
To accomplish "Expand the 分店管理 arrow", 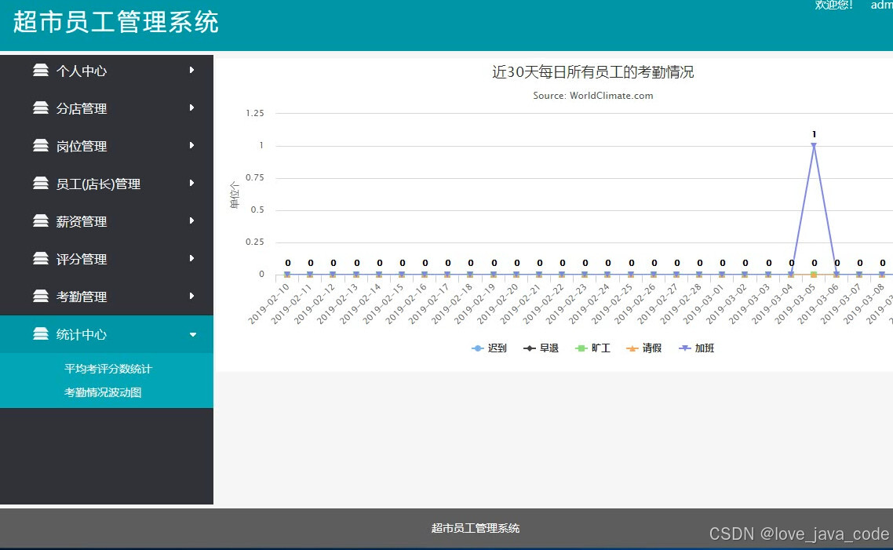I will tap(192, 107).
